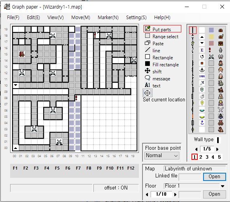
Task: Select the Put parts tool
Action: (x=162, y=29)
